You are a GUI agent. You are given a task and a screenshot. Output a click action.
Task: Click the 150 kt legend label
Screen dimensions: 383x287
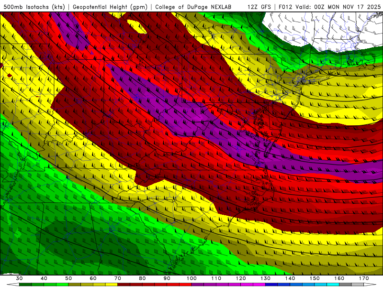pyautogui.click(x=315, y=278)
